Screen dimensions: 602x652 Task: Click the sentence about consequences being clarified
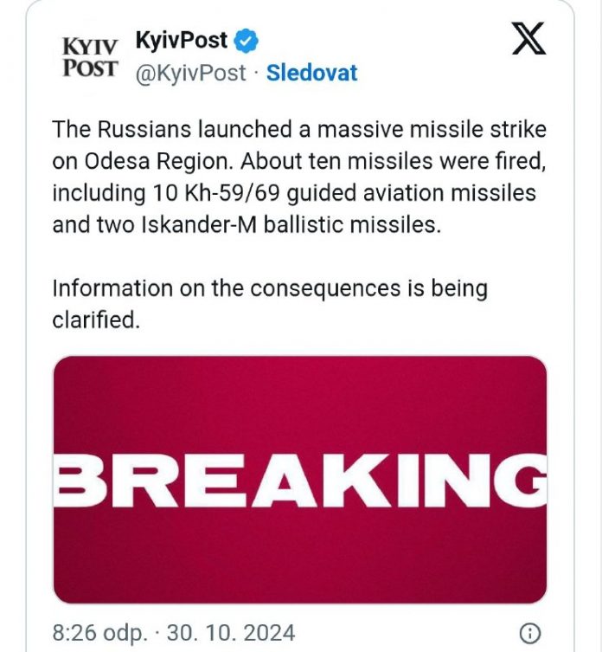point(270,304)
